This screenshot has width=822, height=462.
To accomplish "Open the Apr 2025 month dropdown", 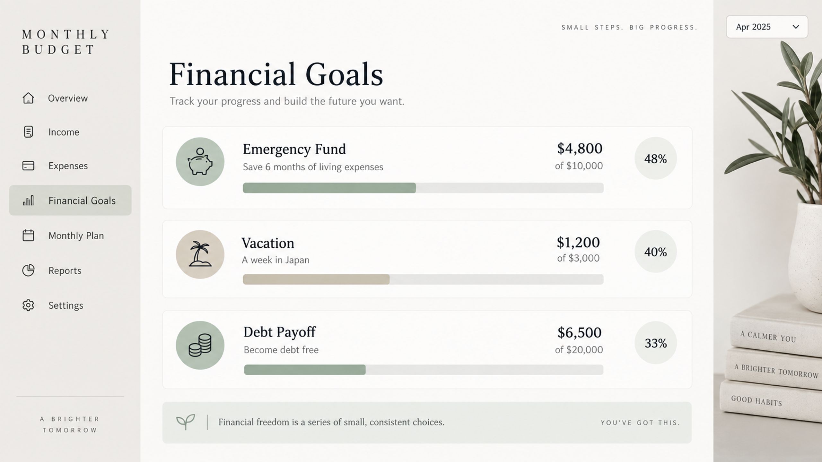I will click(x=767, y=27).
